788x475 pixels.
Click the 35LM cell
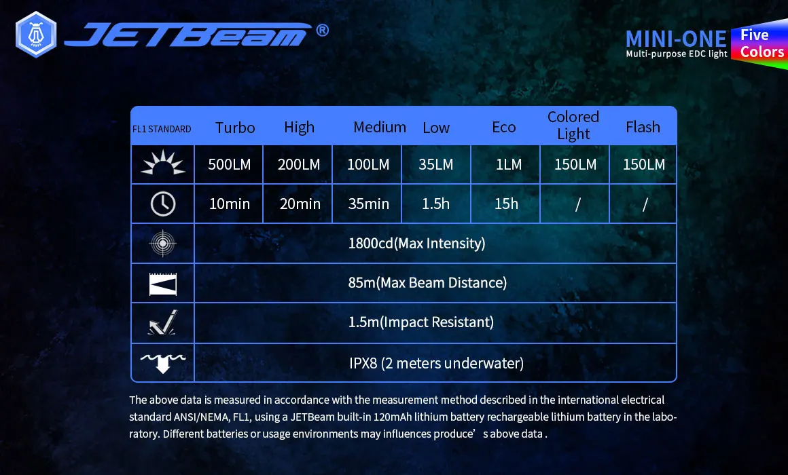(436, 164)
